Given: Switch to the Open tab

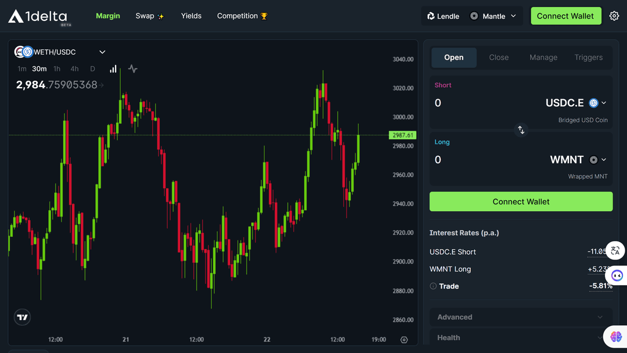Looking at the screenshot, I should pyautogui.click(x=454, y=57).
